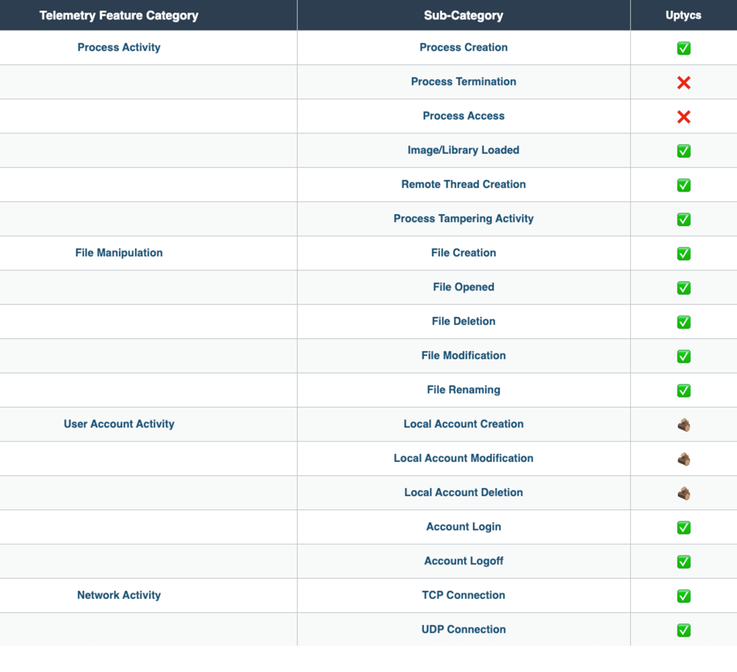Viewport: 737px width, 672px height.
Task: Click the green check for File Modification
Action: [683, 356]
